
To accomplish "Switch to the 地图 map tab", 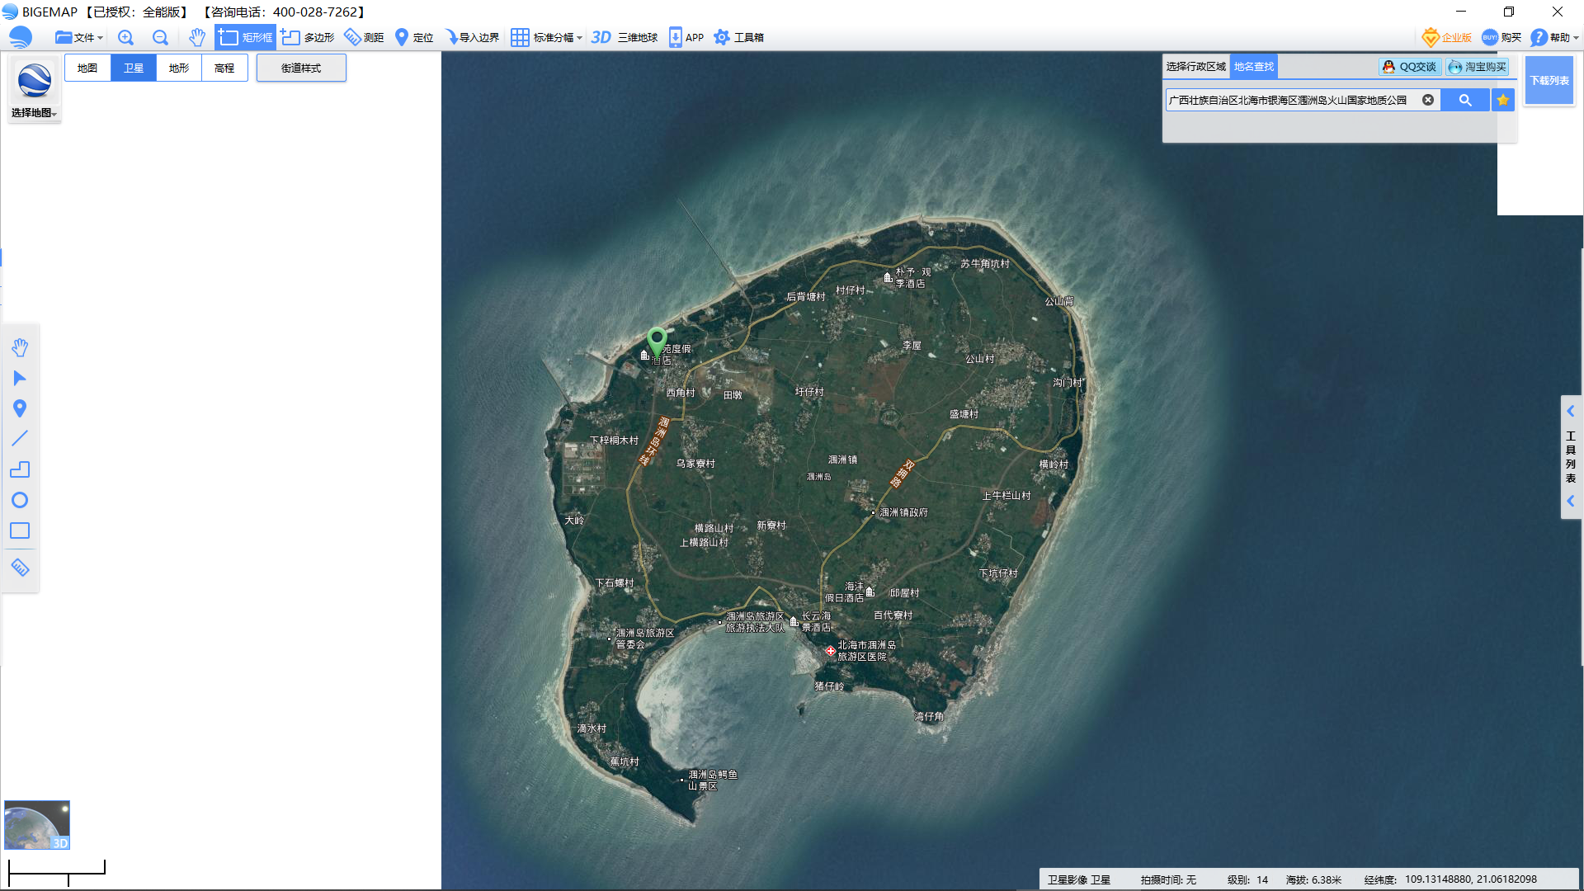I will click(87, 68).
